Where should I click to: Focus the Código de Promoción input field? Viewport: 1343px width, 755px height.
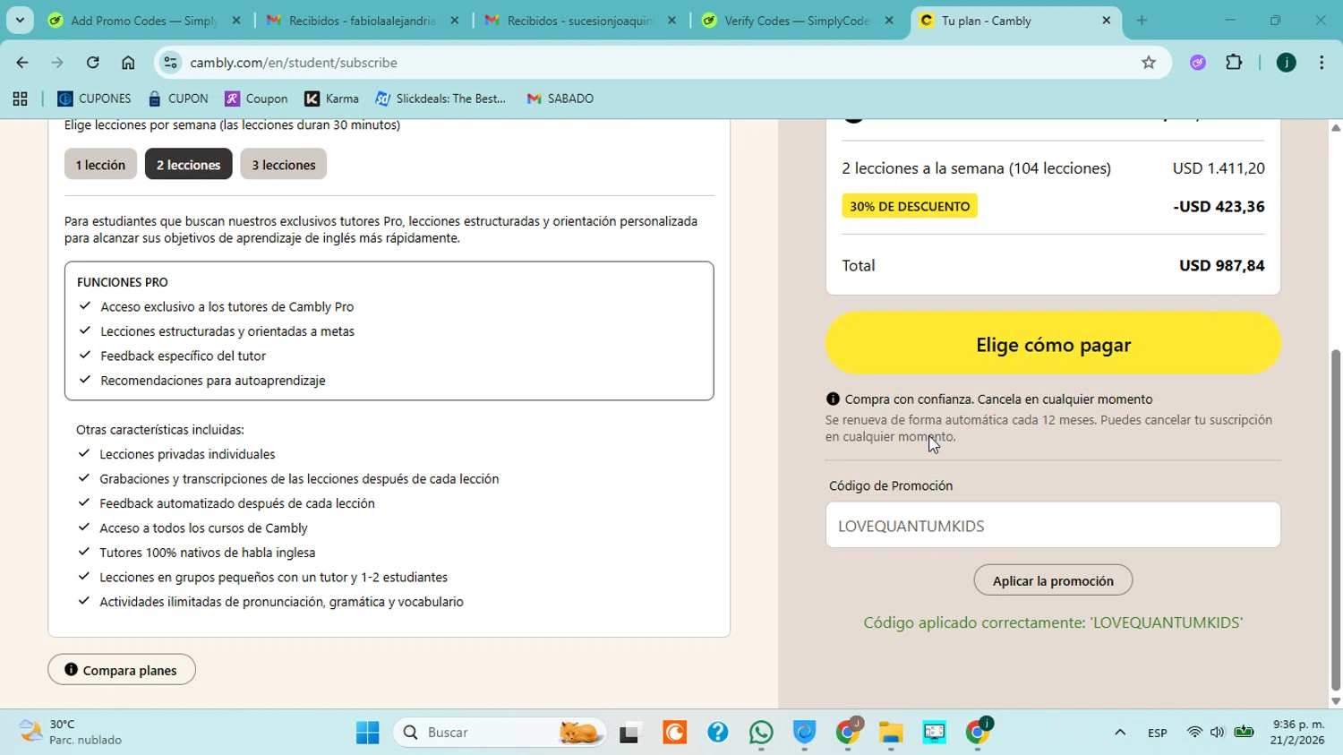(1053, 526)
